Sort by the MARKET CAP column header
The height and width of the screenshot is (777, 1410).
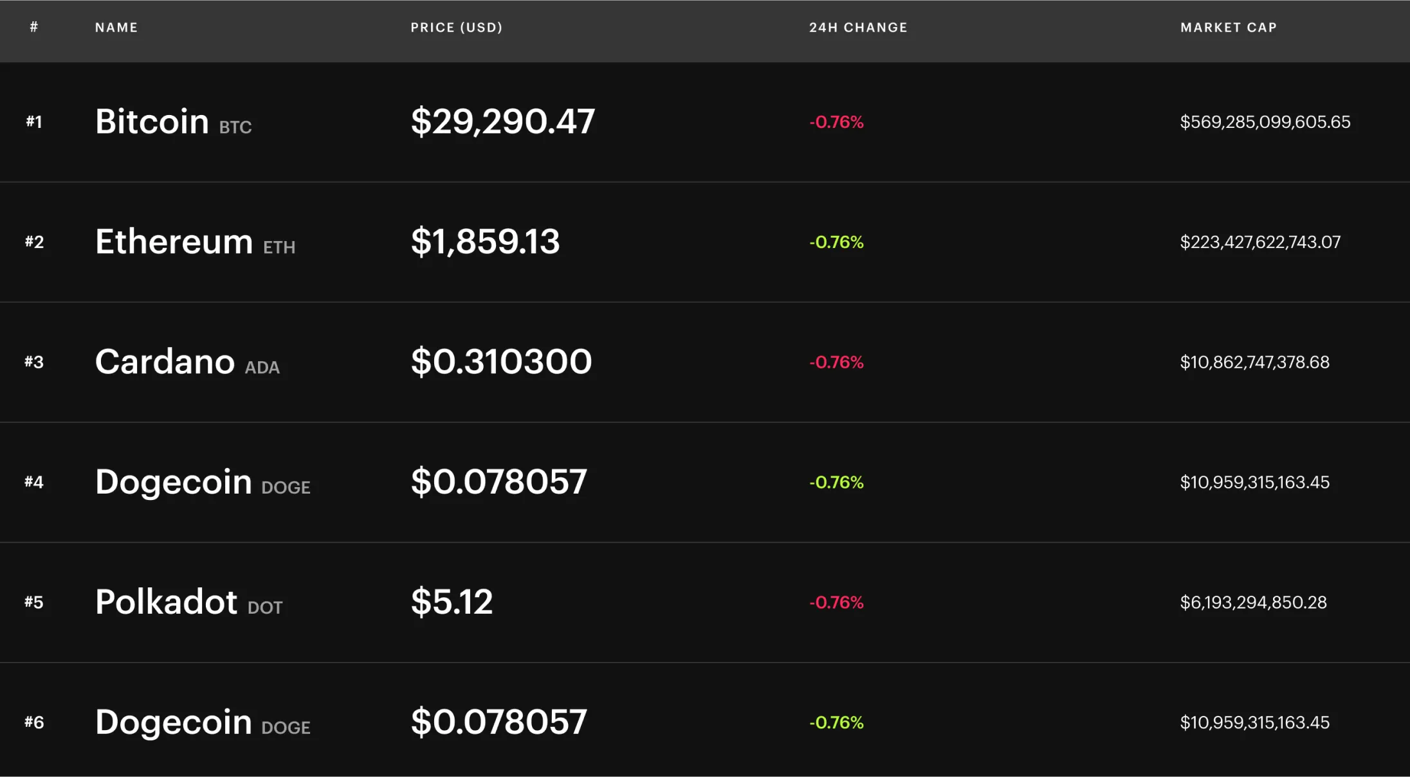tap(1228, 28)
